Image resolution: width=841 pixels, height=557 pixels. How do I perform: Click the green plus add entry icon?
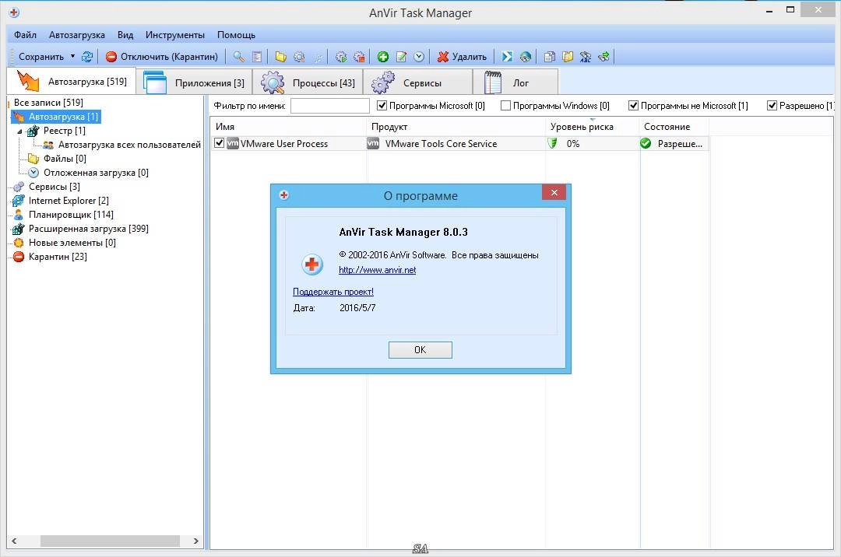click(x=383, y=56)
